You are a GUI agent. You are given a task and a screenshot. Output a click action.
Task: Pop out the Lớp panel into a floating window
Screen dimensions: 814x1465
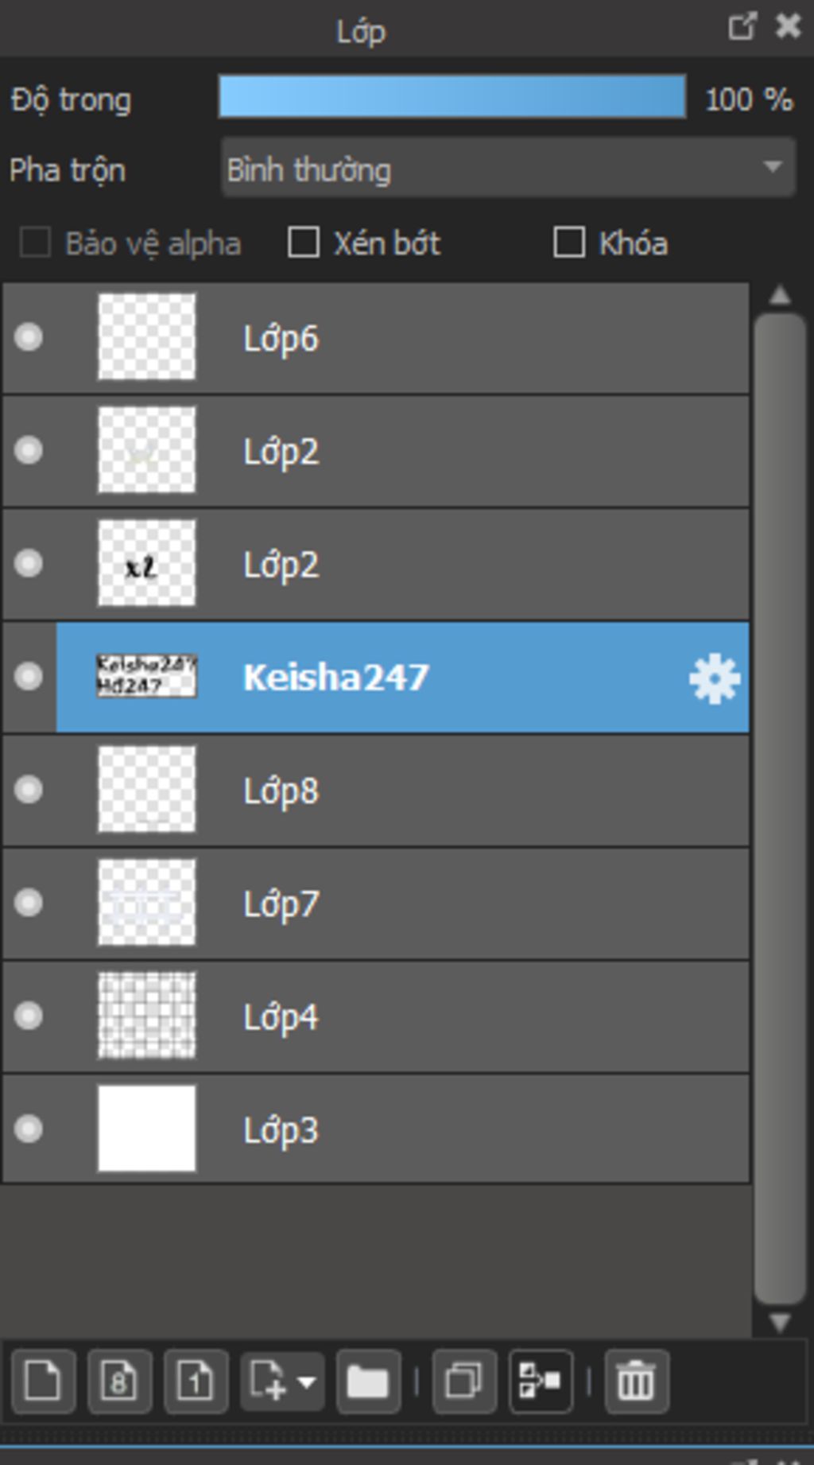tap(741, 27)
